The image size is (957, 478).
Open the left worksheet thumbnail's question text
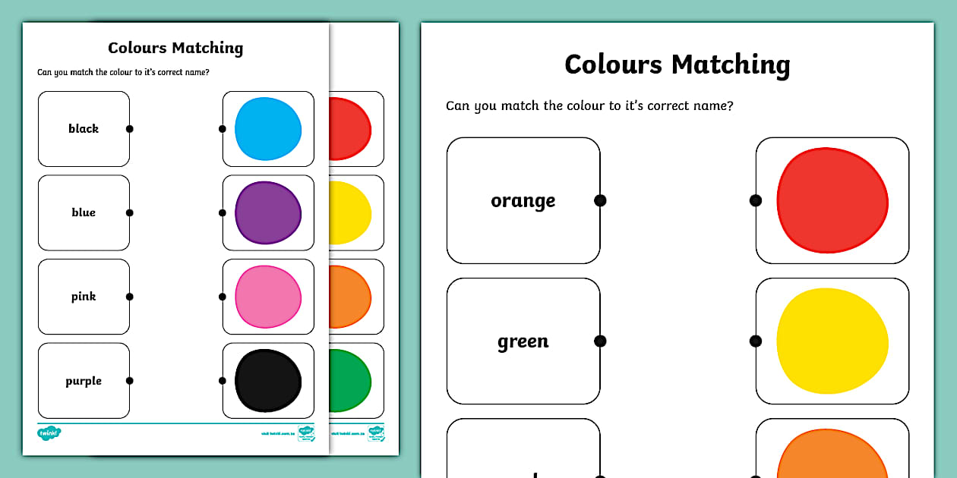coord(124,73)
